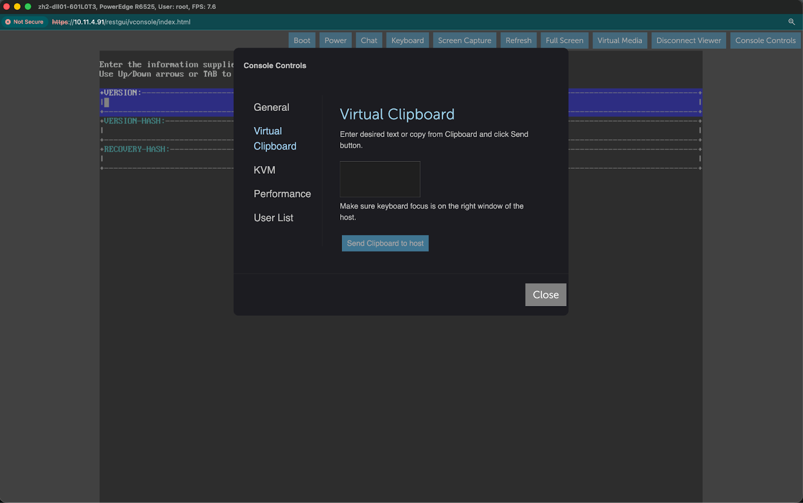Take a Screen Capture

point(464,40)
